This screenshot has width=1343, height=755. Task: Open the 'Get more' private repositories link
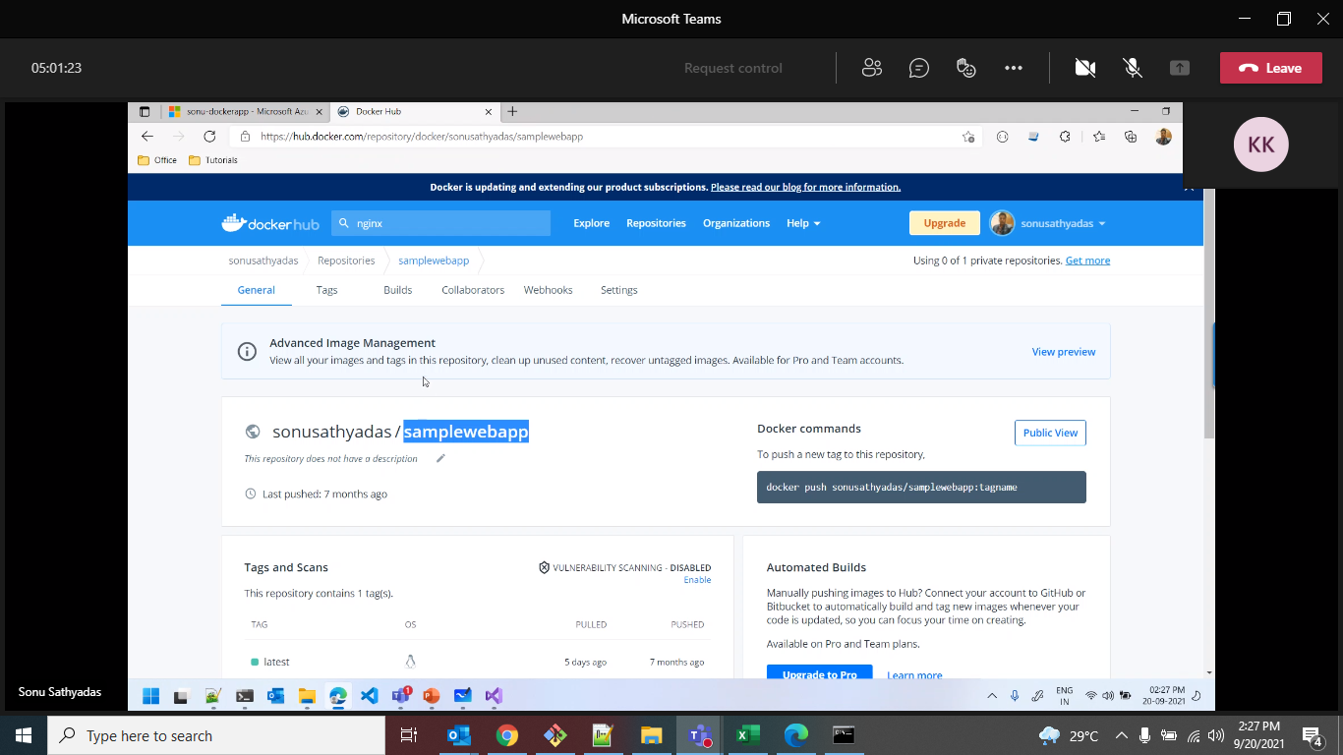[x=1087, y=261]
